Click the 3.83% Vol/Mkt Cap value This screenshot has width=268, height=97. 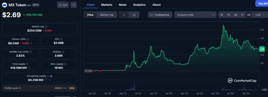[x=20, y=56]
